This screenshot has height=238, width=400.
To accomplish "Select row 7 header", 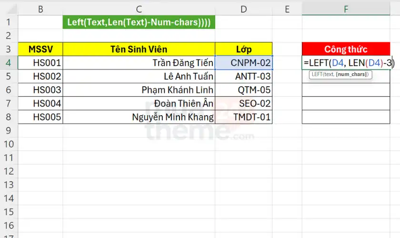I will click(9, 103).
